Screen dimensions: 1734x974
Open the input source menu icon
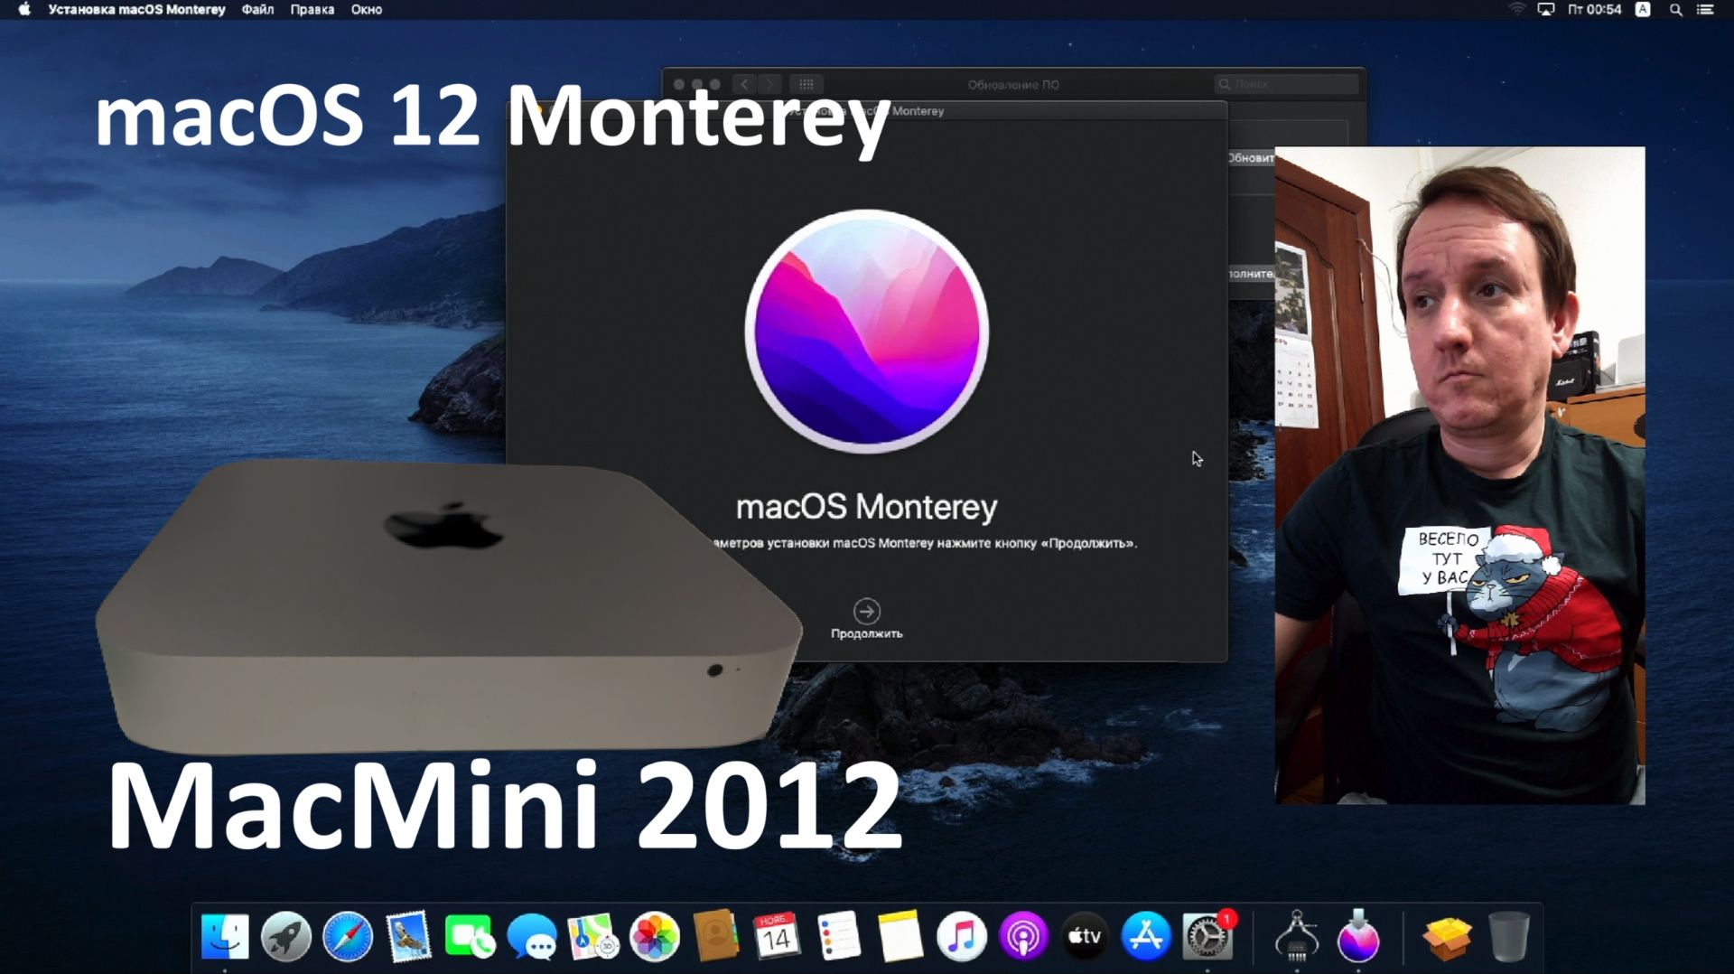pos(1643,10)
